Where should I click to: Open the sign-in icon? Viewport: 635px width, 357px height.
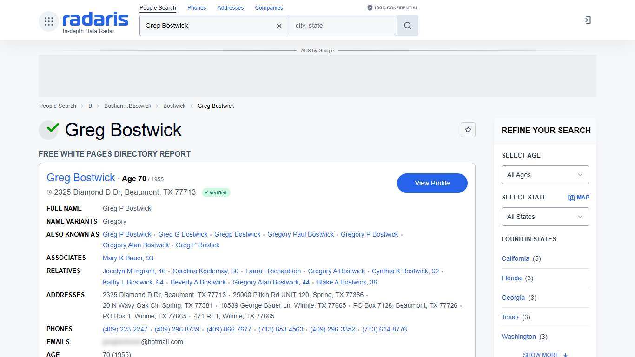[x=586, y=20]
